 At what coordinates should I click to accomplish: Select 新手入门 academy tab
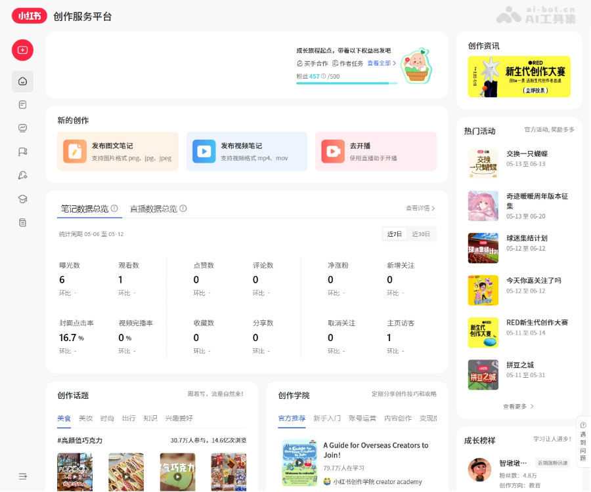[327, 419]
